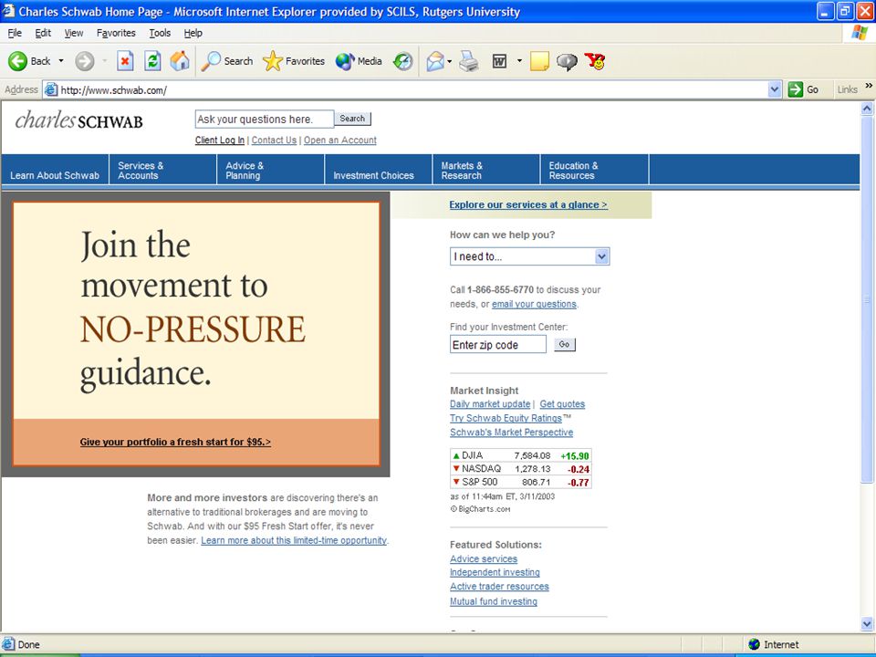This screenshot has width=876, height=657.
Task: Open the 'I need to...' dropdown
Action: 529,256
